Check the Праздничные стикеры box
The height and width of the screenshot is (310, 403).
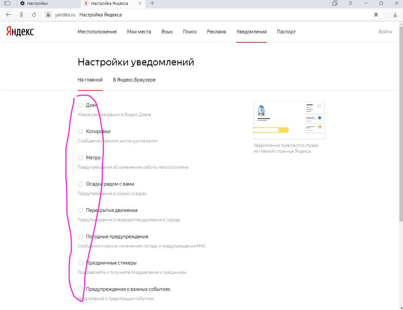coord(81,263)
